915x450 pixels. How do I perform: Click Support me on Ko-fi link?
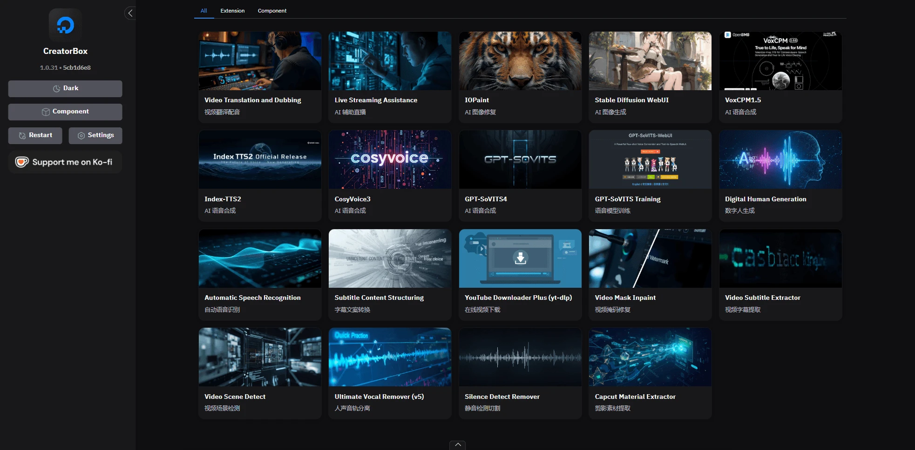point(65,162)
